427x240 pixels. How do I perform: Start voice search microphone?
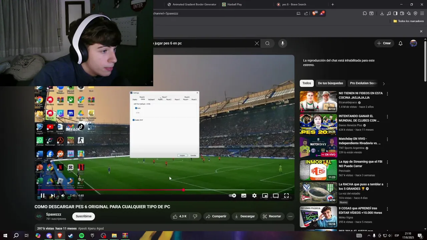[x=283, y=43]
